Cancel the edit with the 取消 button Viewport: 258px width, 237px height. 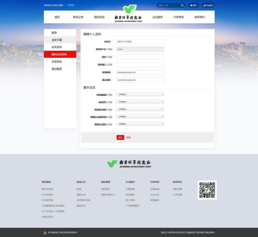[128, 137]
